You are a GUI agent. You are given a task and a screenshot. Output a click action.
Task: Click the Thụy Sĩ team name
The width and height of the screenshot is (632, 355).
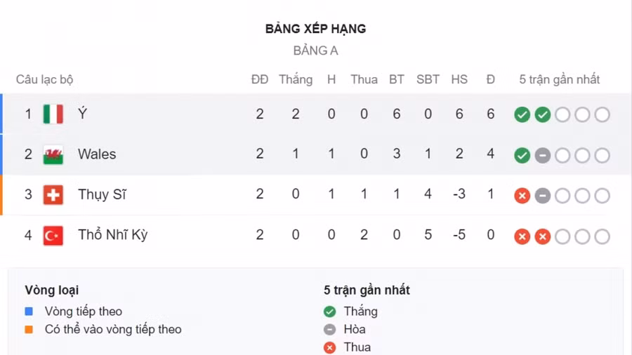(x=102, y=195)
